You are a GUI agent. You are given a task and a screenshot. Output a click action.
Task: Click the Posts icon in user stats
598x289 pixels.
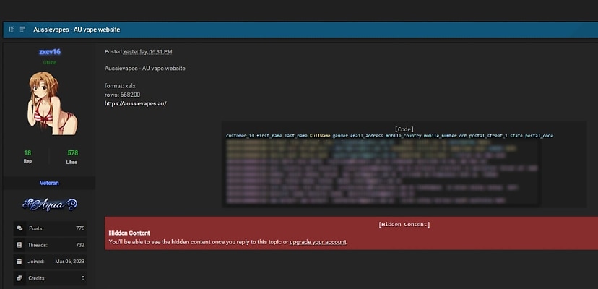coord(19,228)
